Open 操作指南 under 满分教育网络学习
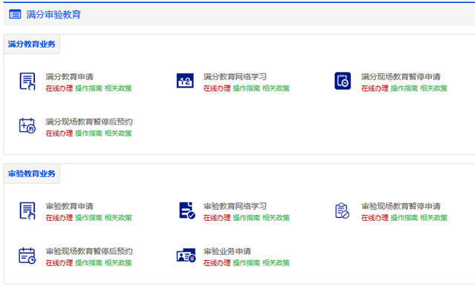This screenshot has height=295, width=475. pos(246,88)
